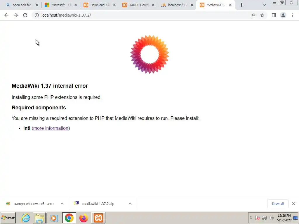299x224 pixels.
Task: Open the Chrome profile menu
Action: point(283,15)
